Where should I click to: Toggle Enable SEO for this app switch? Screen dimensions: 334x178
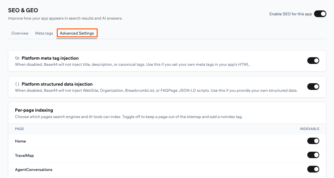point(320,14)
